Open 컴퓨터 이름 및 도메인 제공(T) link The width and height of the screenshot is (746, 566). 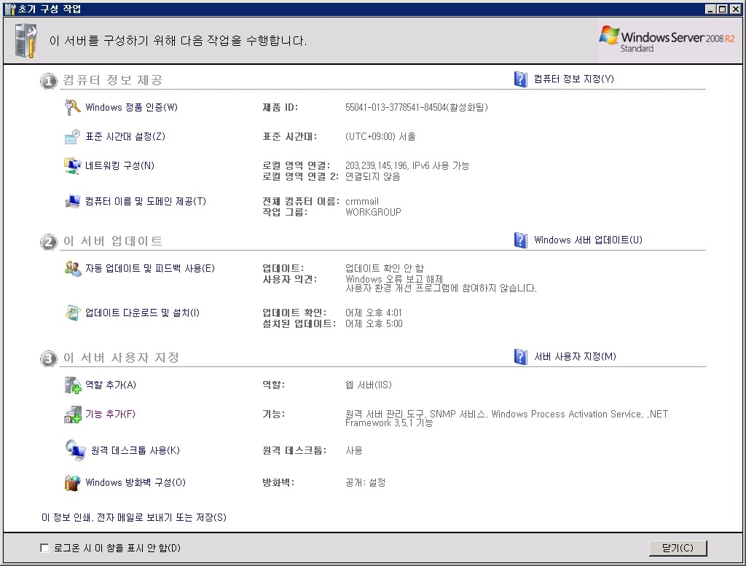pyautogui.click(x=146, y=202)
